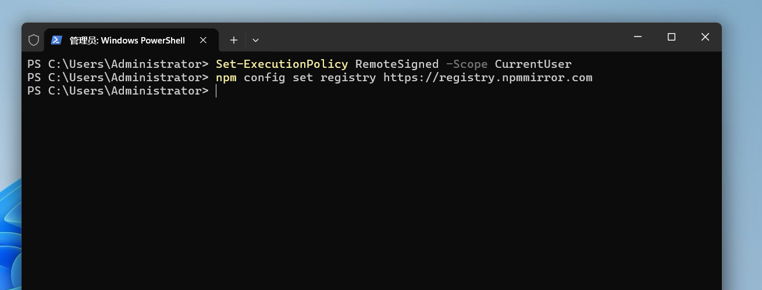Maximize the terminal window
The height and width of the screenshot is (290, 762).
(x=671, y=37)
